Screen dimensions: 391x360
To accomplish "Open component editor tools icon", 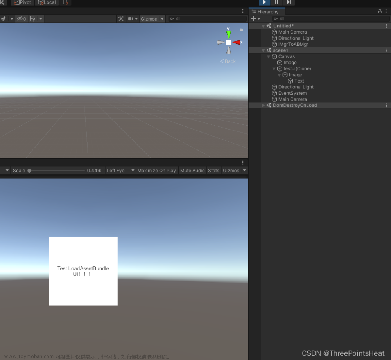I will click(x=121, y=19).
